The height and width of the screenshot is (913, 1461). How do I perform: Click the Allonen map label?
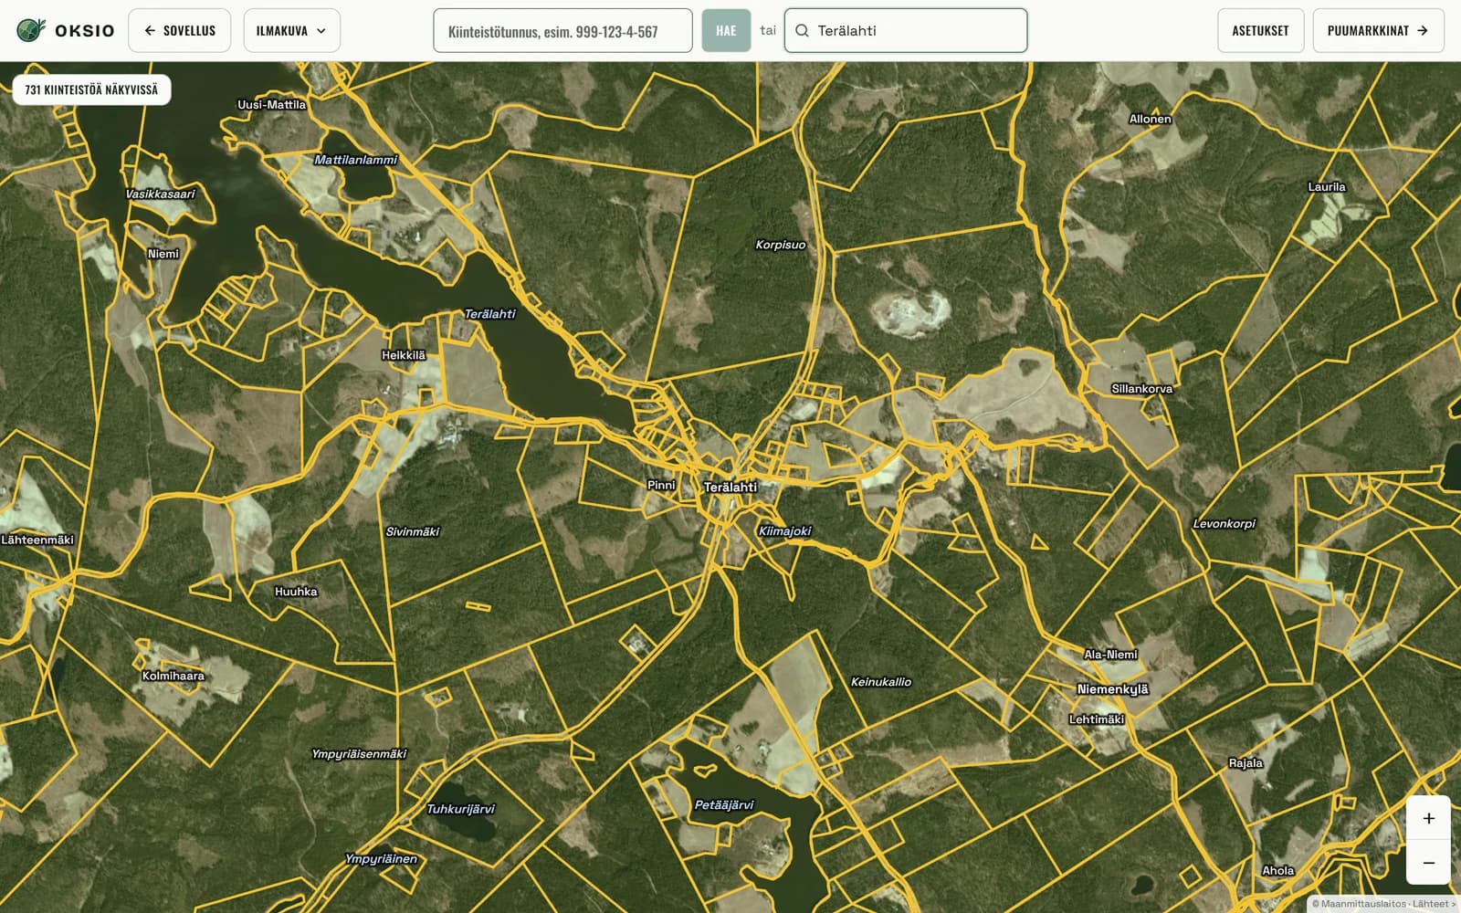(1151, 119)
